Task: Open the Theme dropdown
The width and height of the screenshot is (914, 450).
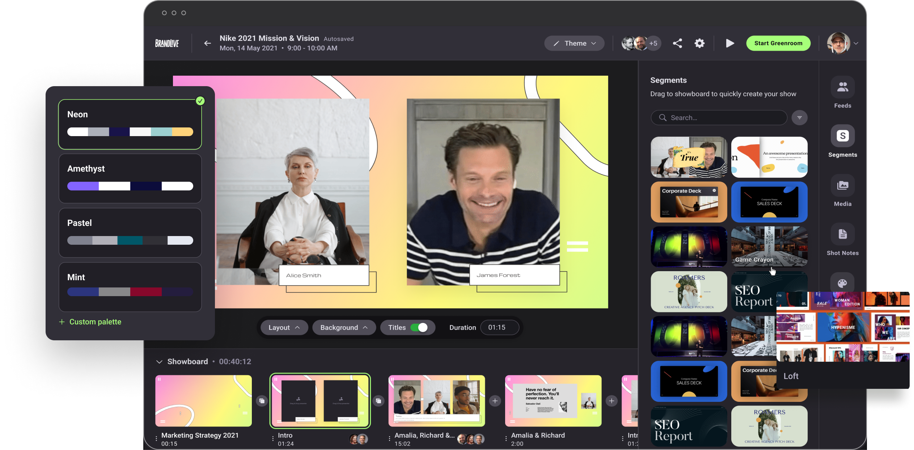Action: coord(574,43)
